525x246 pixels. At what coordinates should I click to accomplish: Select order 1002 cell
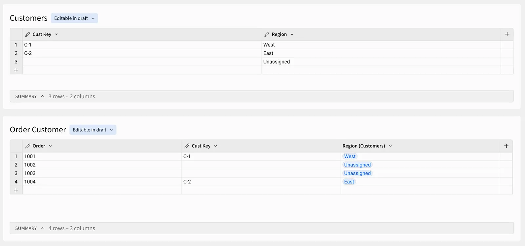point(102,165)
